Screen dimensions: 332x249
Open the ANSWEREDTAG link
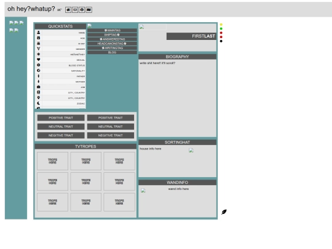pos(113,39)
